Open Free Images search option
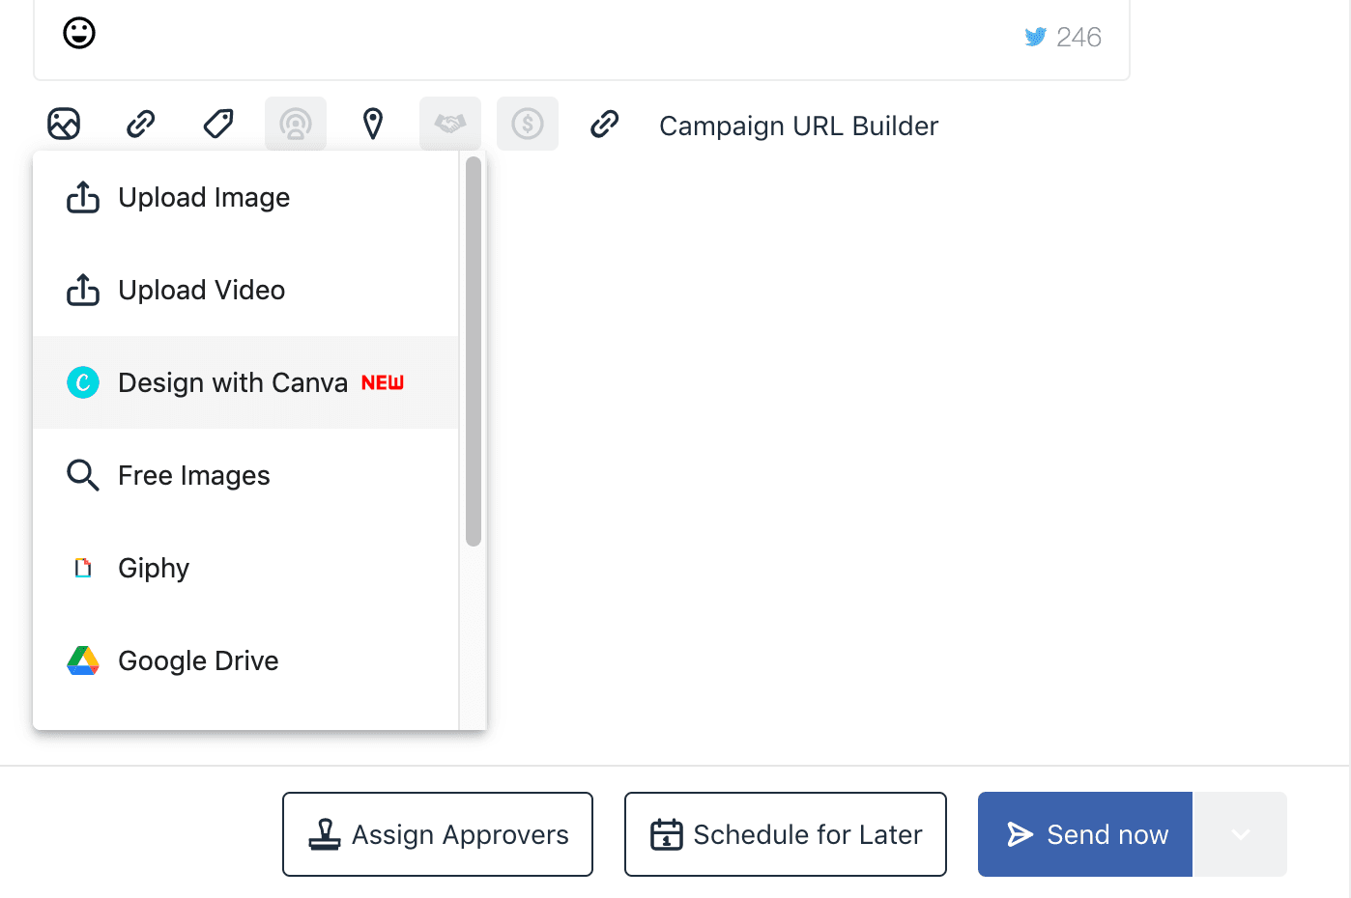Viewport: 1351px width, 898px height. (193, 476)
